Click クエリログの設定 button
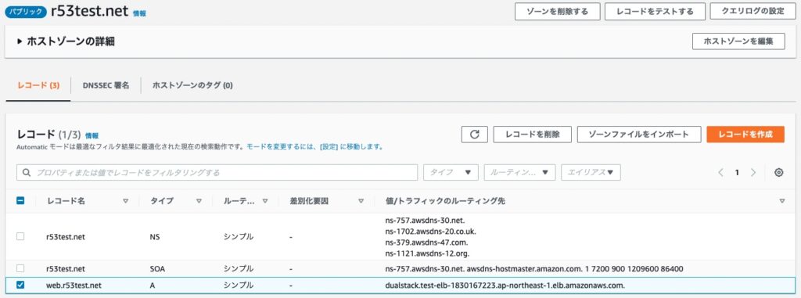 click(x=753, y=11)
